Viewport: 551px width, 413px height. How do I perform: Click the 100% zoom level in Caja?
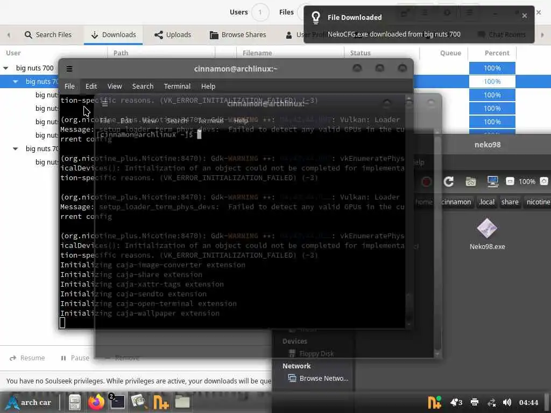[527, 182]
